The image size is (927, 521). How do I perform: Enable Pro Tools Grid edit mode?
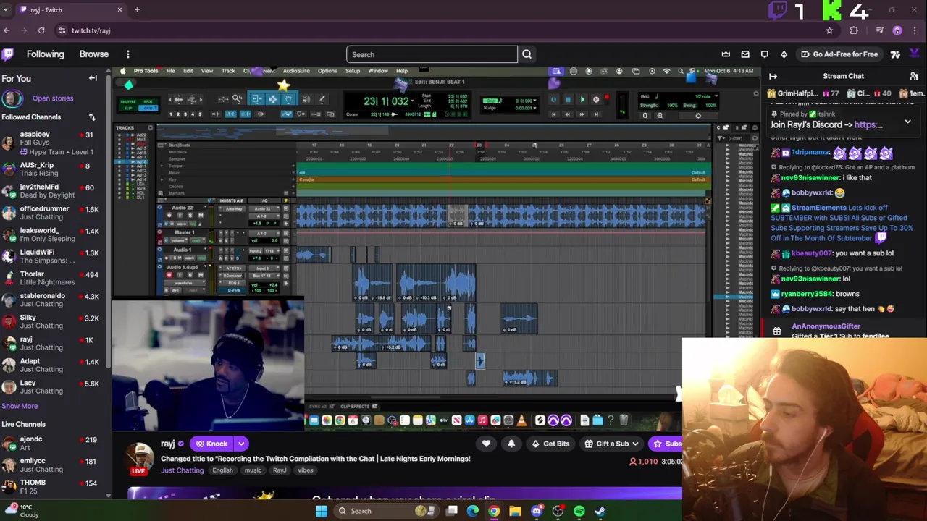point(149,109)
